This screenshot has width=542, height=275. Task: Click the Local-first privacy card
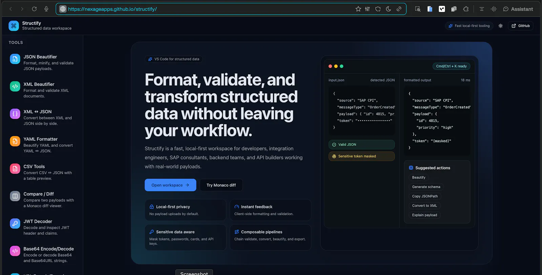[185, 210]
